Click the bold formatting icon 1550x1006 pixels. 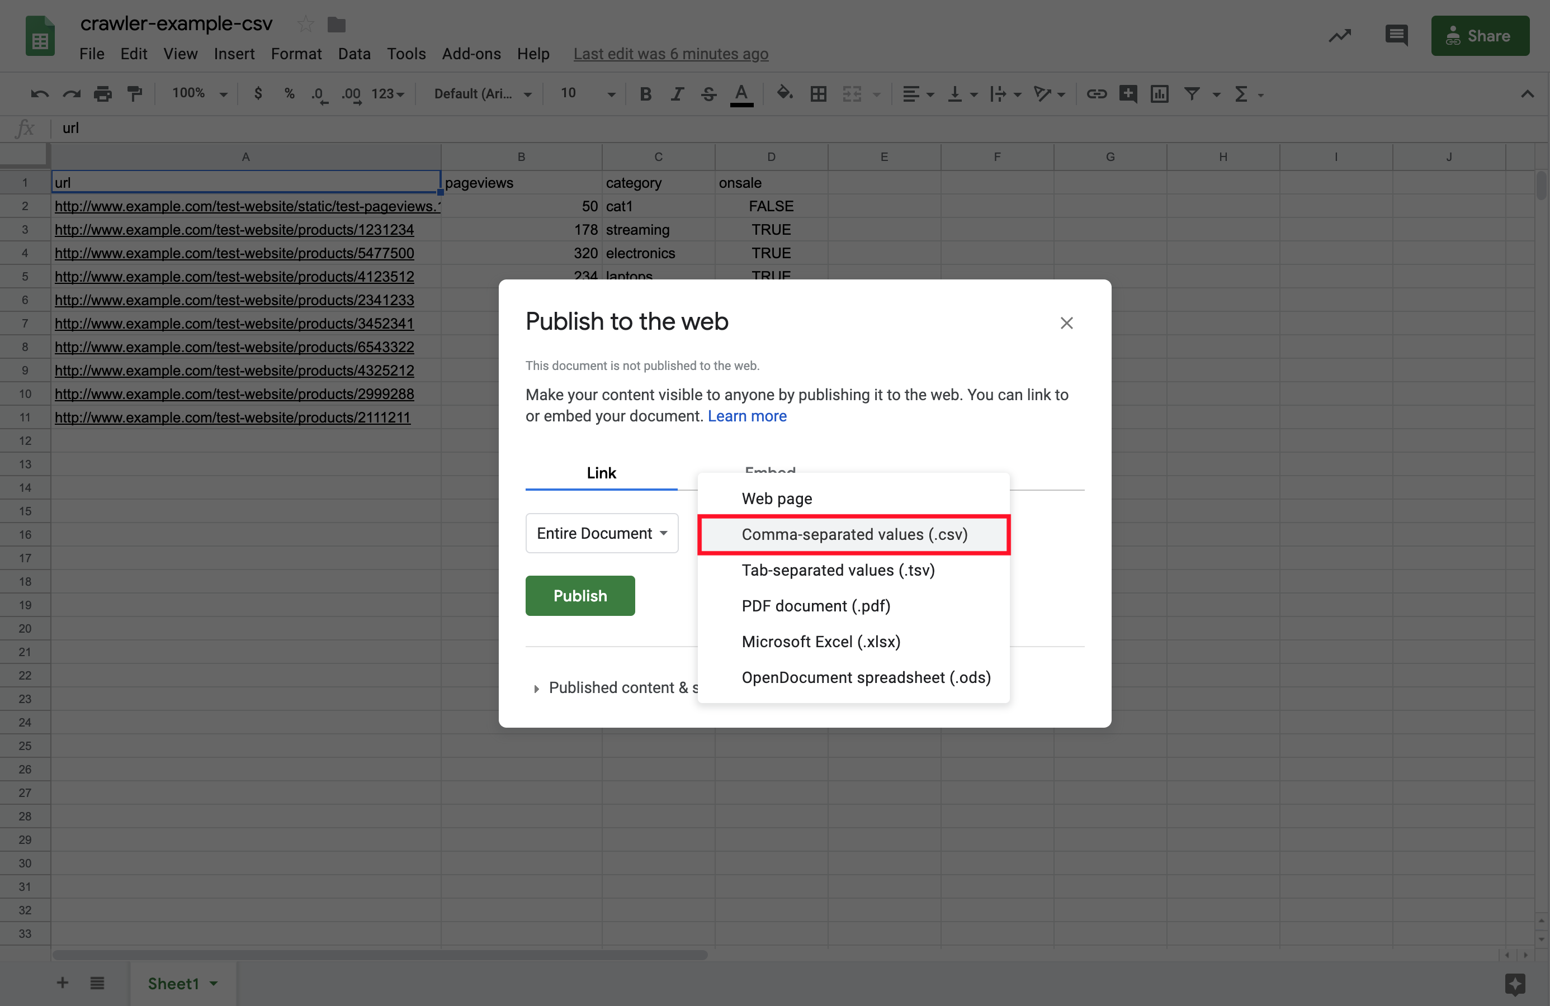pos(644,94)
